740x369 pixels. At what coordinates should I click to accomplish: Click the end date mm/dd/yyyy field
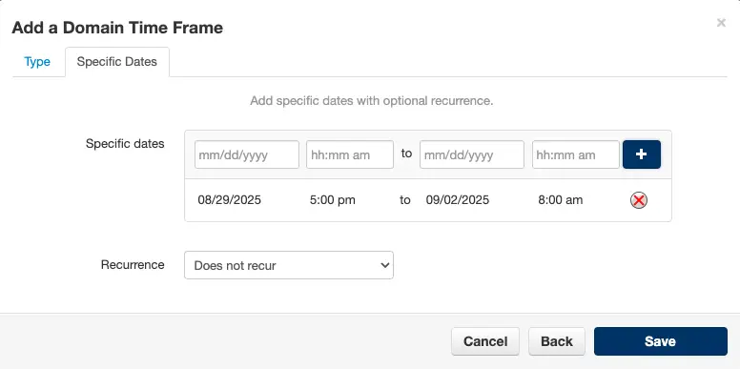pyautogui.click(x=472, y=154)
